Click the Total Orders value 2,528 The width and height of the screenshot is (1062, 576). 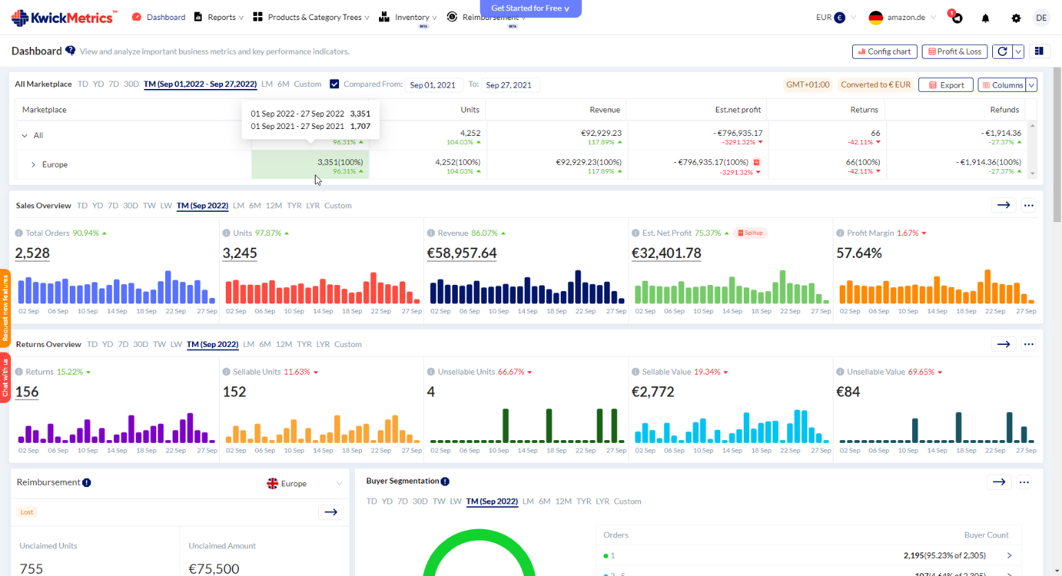tap(32, 253)
